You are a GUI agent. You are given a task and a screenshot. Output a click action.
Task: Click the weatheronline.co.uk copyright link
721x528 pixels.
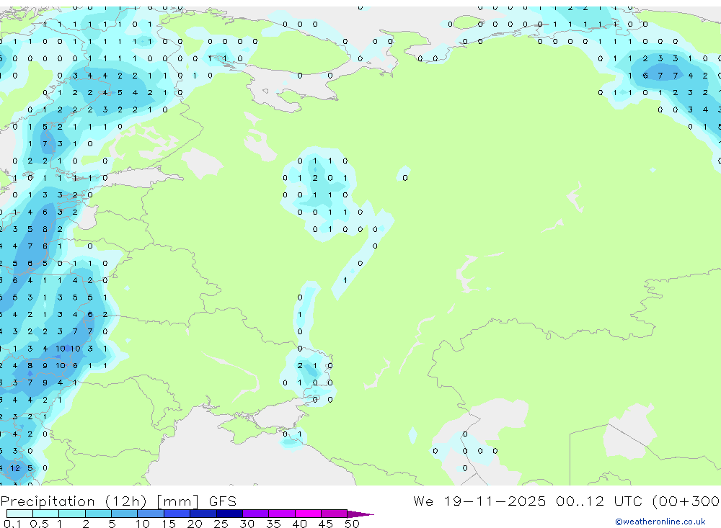[660, 522]
